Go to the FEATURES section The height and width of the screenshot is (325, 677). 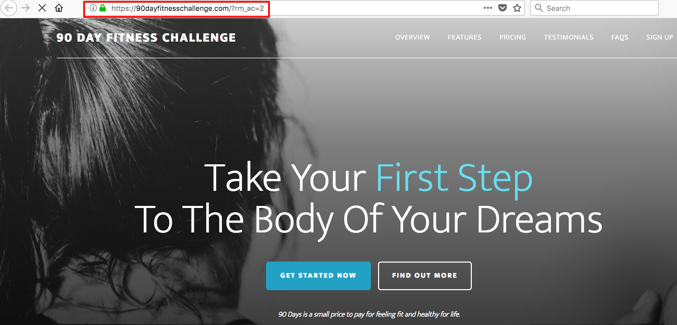pyautogui.click(x=465, y=37)
